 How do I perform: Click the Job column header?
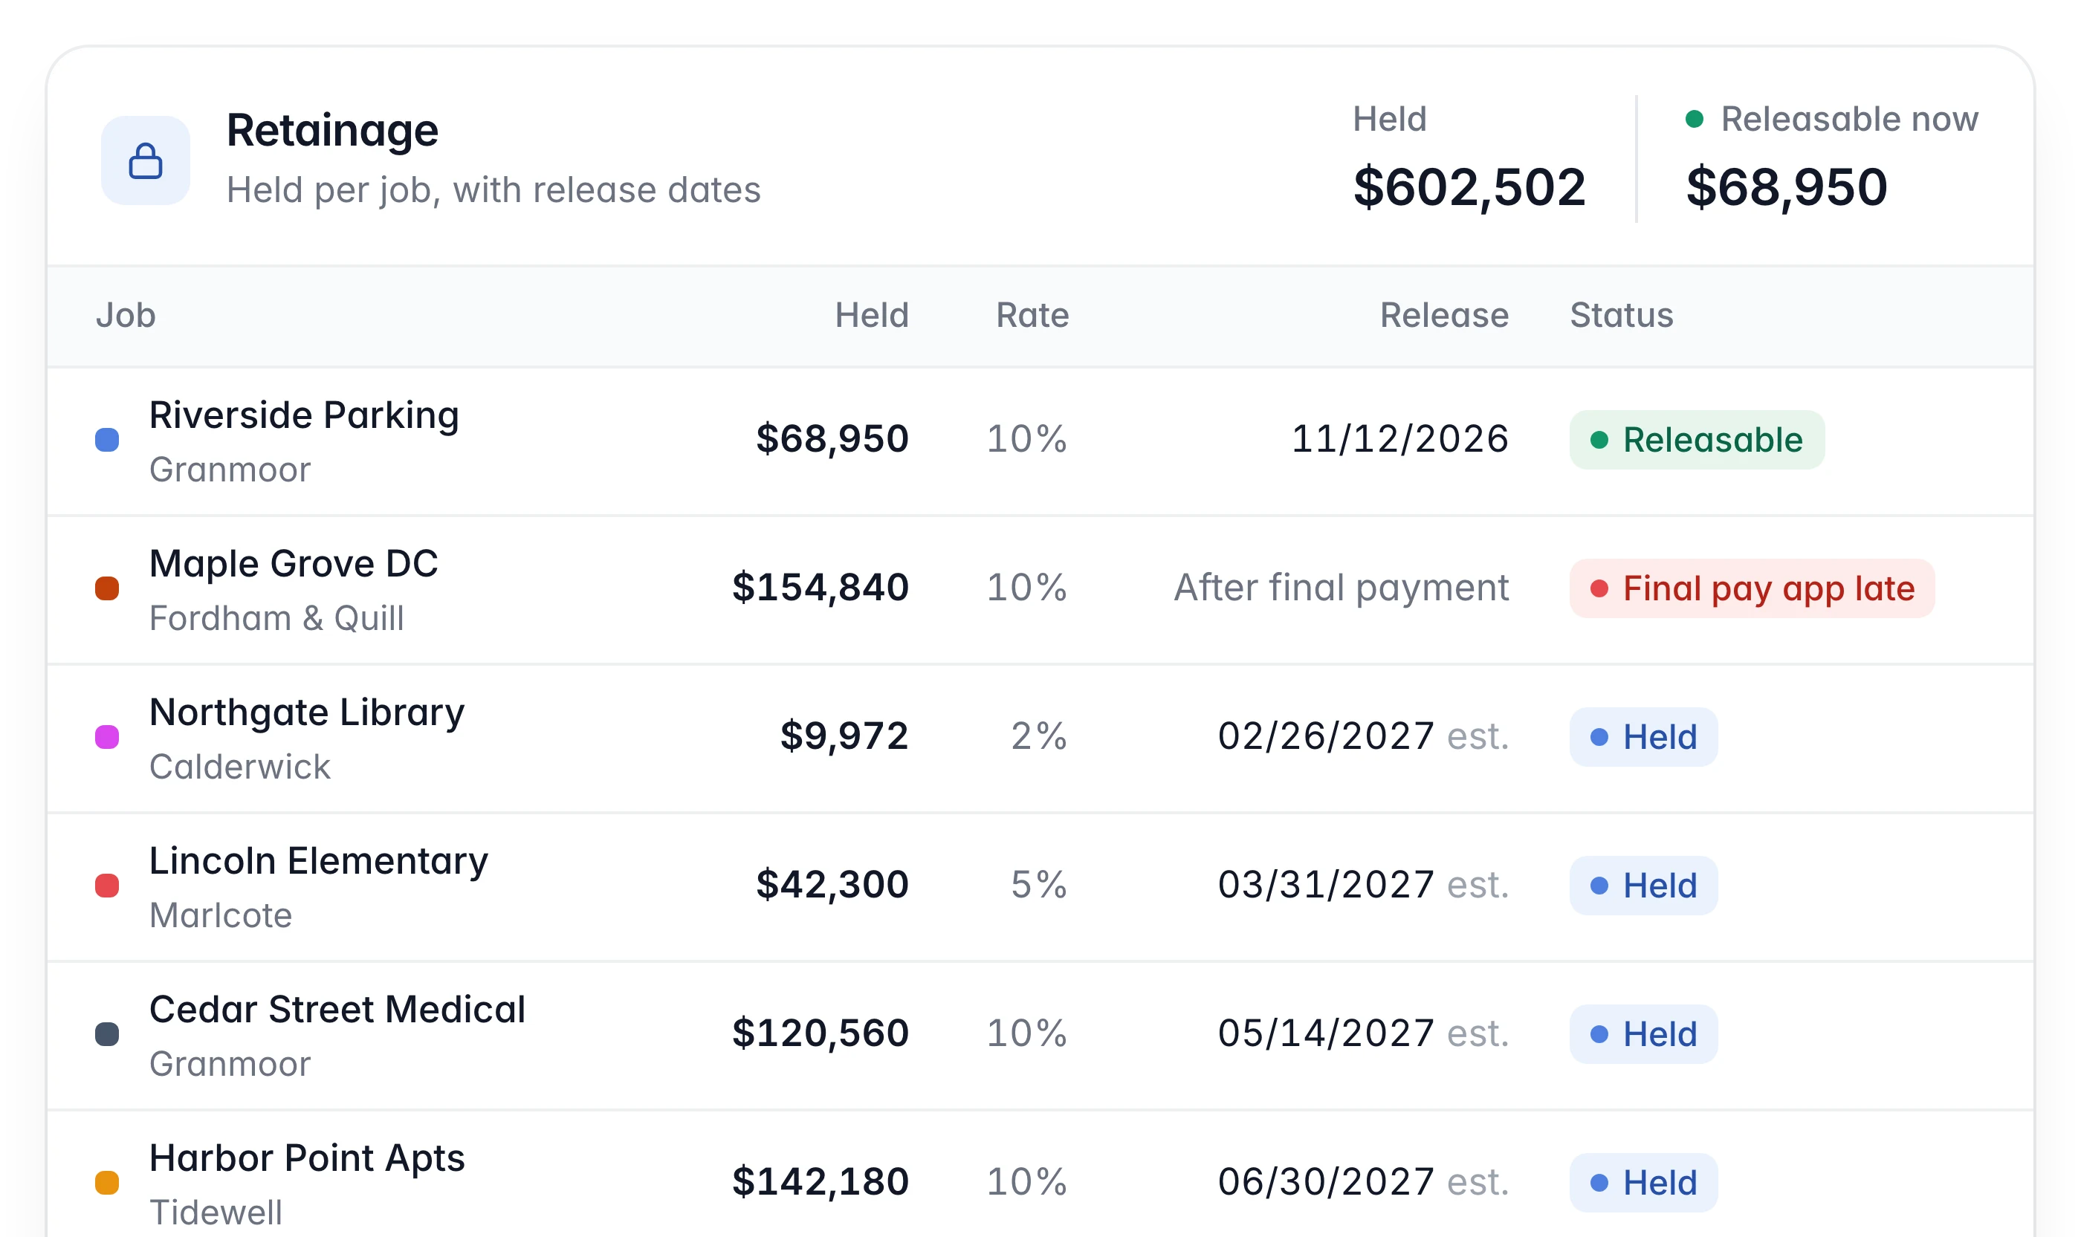pos(126,315)
